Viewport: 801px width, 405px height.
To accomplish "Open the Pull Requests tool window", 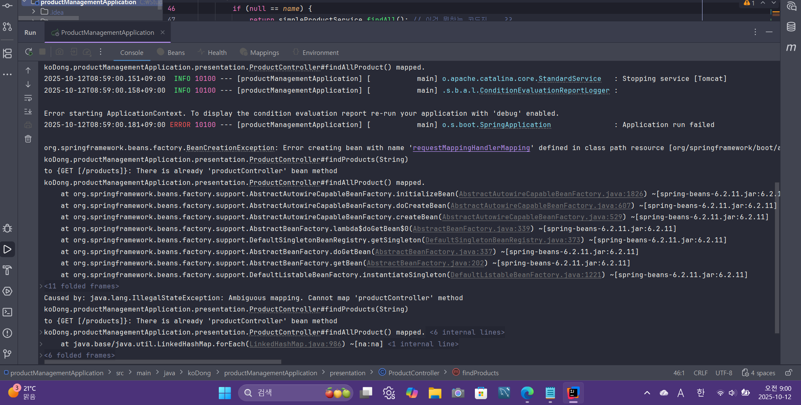I will (8, 26).
